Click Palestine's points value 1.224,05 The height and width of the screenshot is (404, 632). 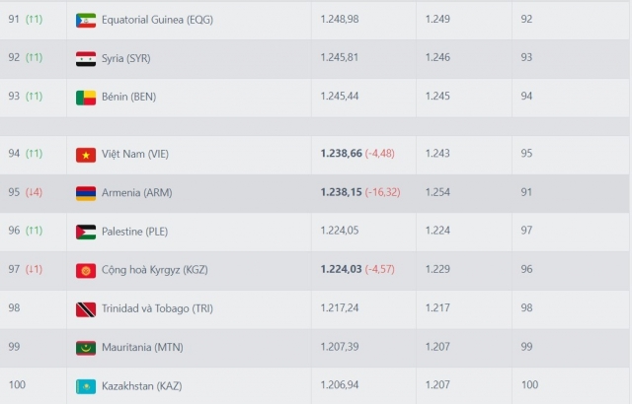pos(340,231)
